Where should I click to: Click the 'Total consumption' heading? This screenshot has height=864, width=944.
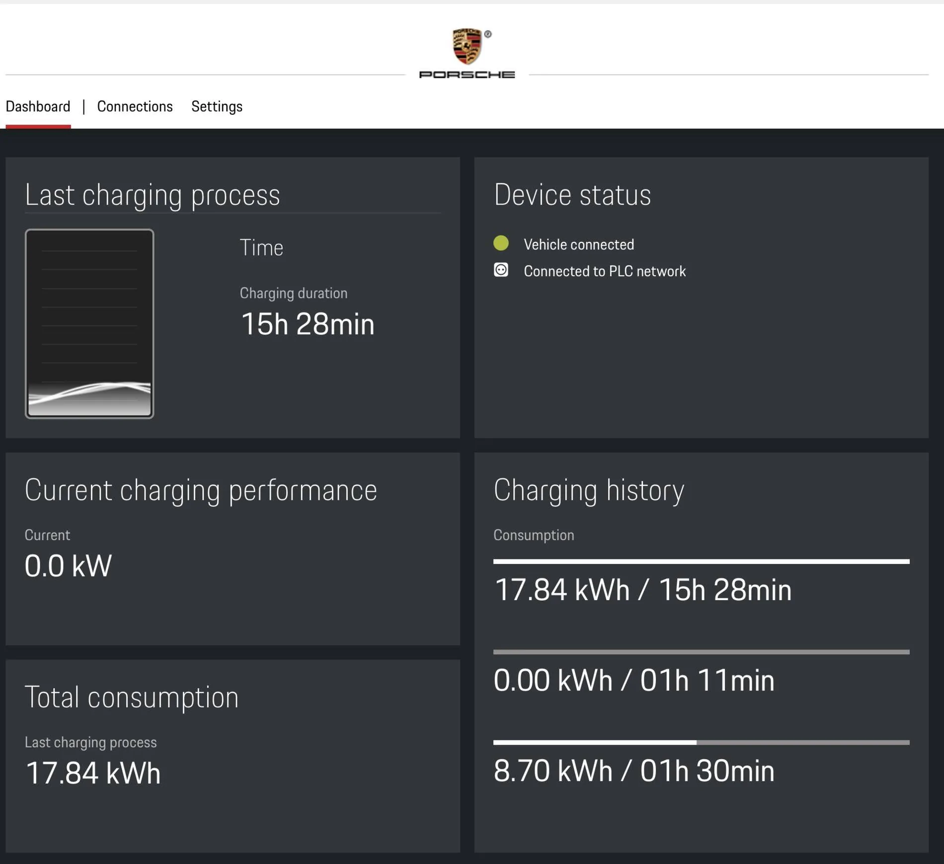pos(132,697)
